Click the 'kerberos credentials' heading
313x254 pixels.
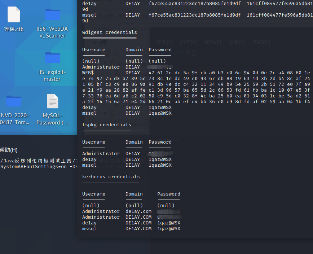[111, 177]
